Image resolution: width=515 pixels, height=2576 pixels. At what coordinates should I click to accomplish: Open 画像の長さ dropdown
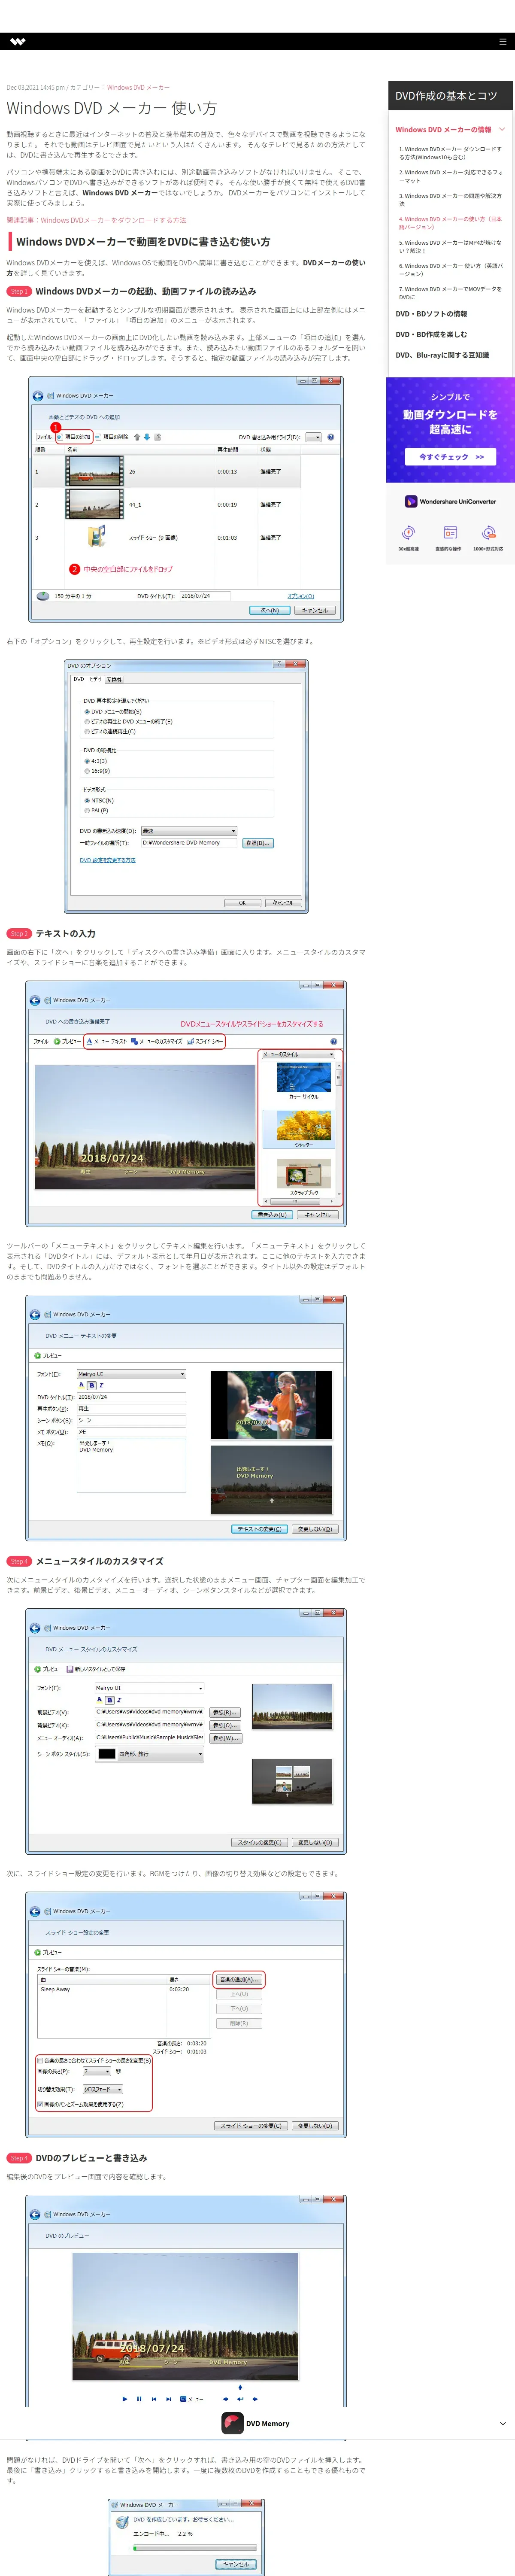(97, 2071)
